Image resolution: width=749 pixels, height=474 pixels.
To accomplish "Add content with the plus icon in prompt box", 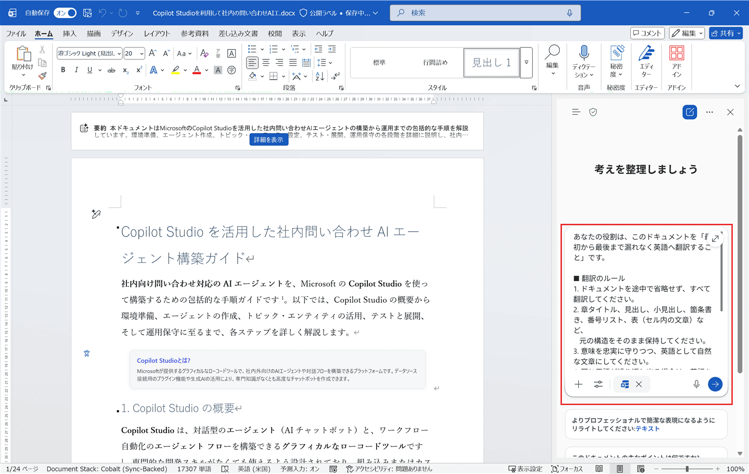I will click(x=579, y=384).
